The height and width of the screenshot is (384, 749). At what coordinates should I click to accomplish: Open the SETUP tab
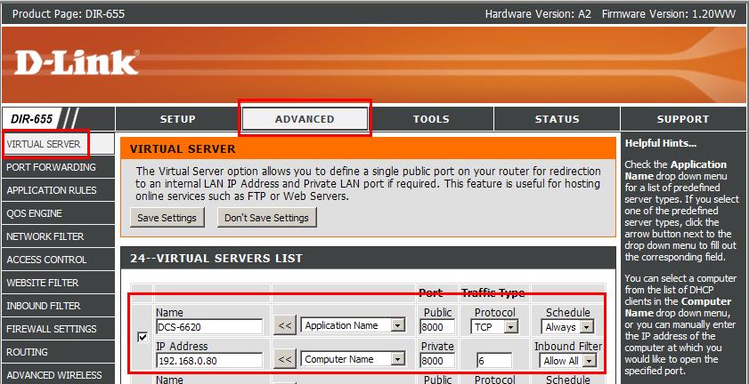click(x=178, y=119)
